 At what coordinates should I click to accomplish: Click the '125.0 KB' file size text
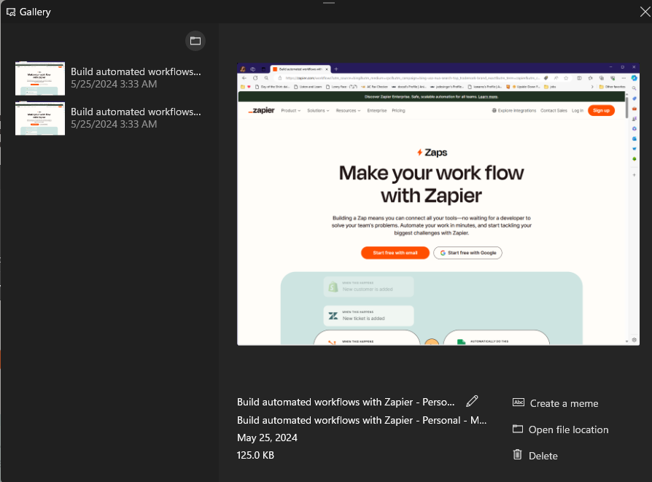tap(255, 455)
